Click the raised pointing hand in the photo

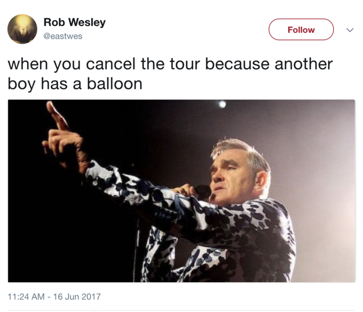pos(62,136)
